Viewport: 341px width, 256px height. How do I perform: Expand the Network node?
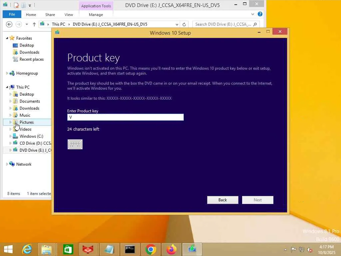[x=7, y=164]
